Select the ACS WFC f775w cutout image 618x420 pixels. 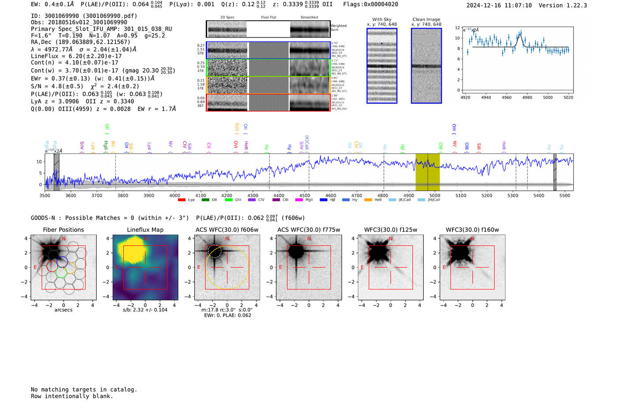pos(309,267)
